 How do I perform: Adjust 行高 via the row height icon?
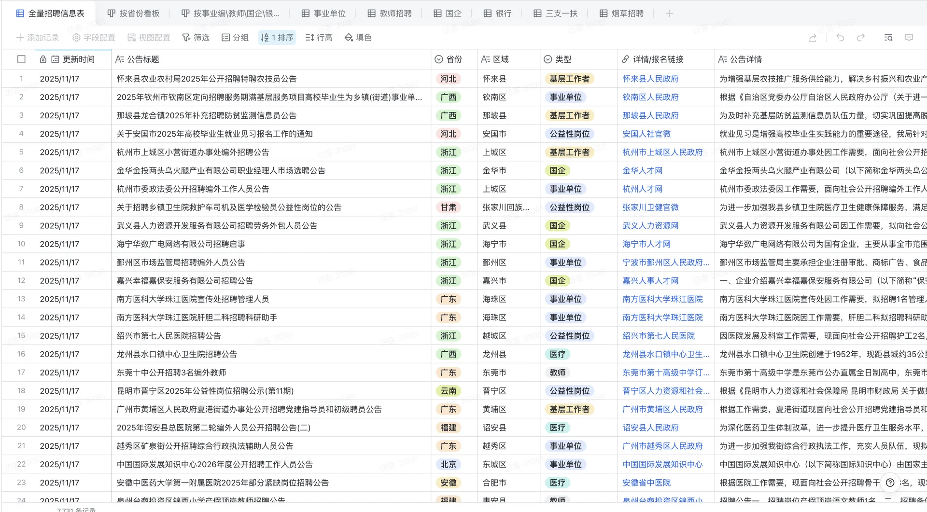pyautogui.click(x=318, y=37)
